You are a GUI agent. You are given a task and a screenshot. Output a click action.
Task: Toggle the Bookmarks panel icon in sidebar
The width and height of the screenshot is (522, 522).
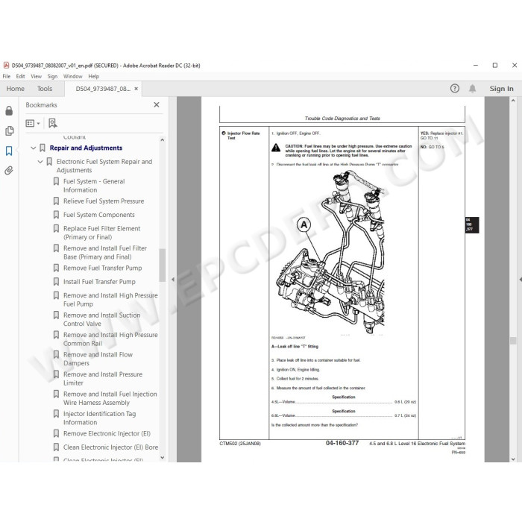tap(9, 151)
